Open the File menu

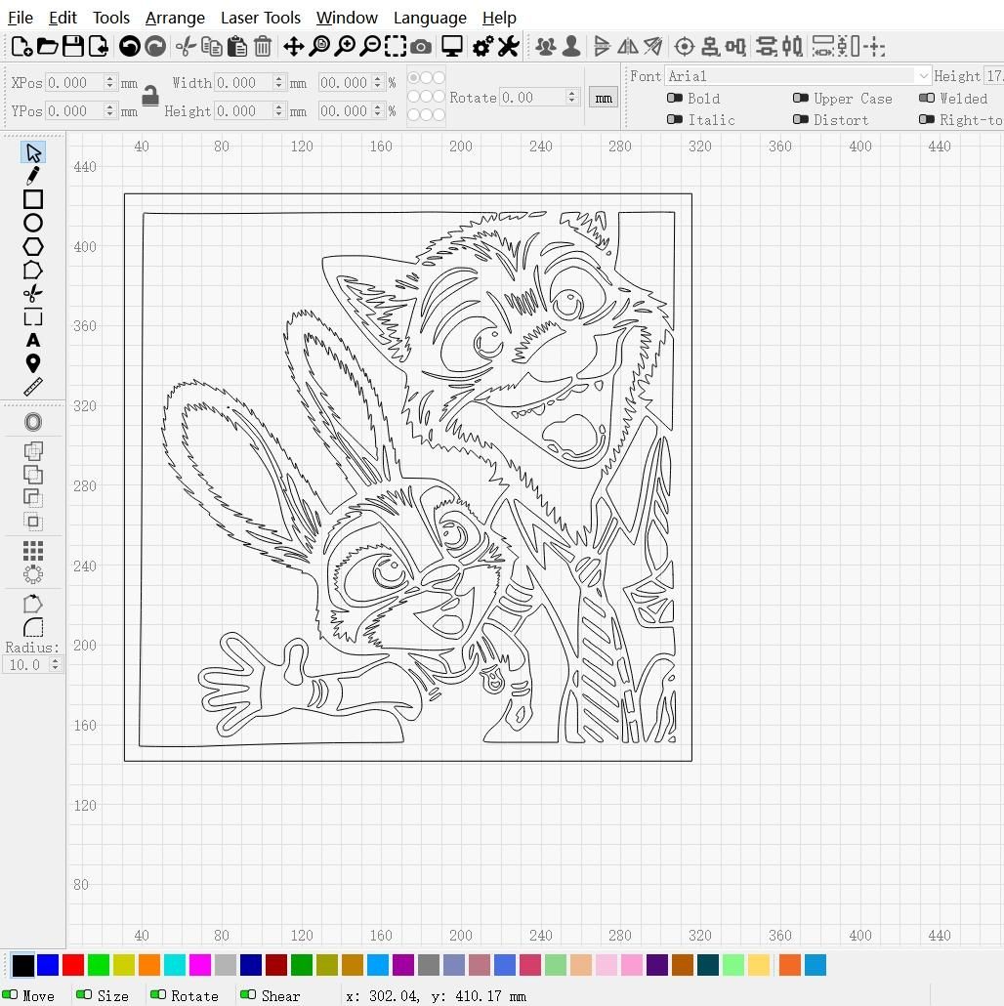[21, 18]
